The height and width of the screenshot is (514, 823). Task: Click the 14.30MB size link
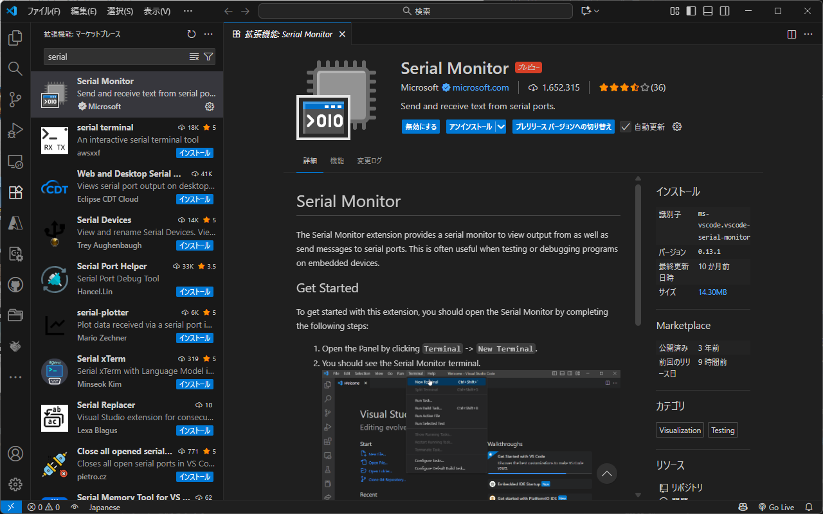tap(712, 292)
